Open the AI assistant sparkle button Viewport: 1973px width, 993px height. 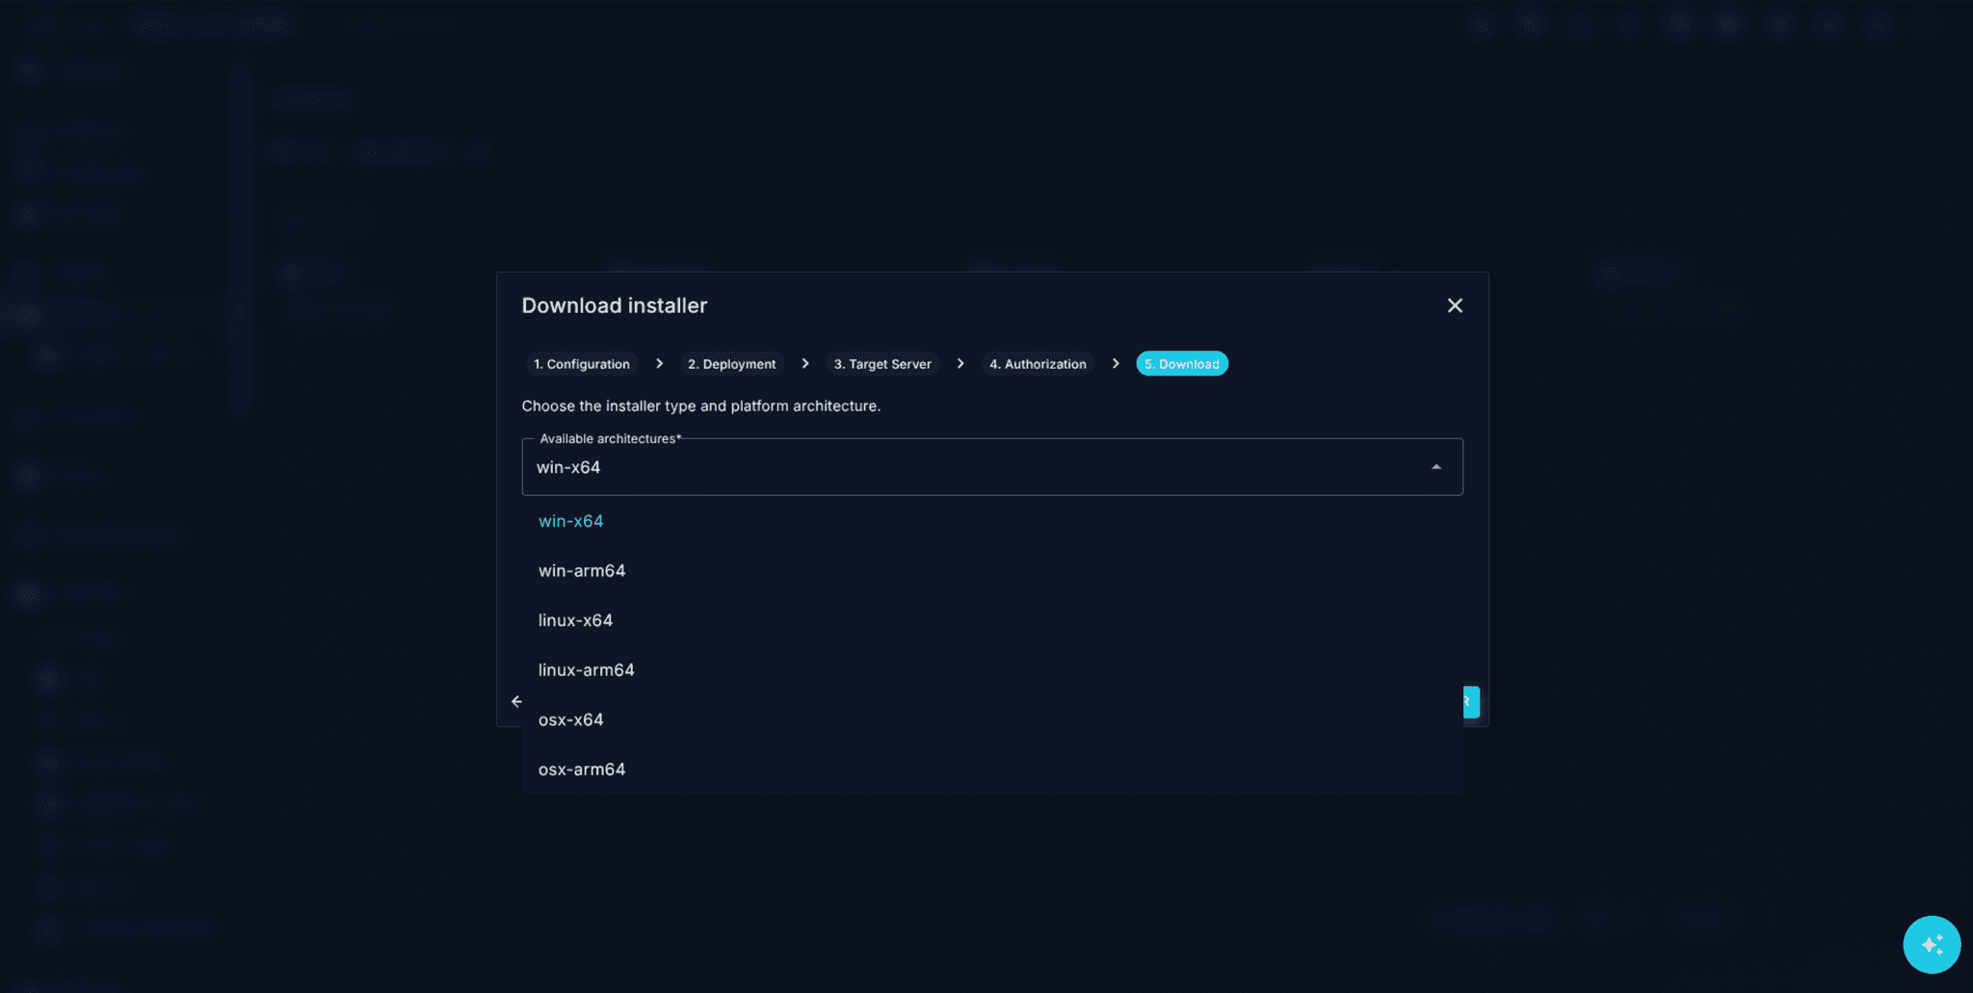point(1932,945)
